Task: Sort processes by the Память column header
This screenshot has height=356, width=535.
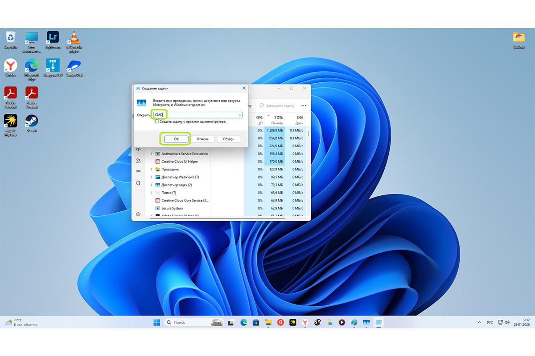Action: pos(277,121)
